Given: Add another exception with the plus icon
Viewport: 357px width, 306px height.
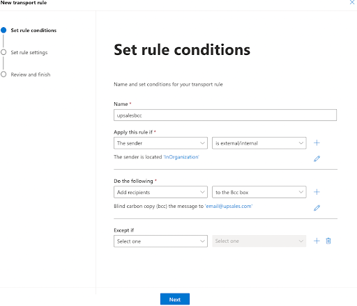Looking at the screenshot, I should click(317, 241).
